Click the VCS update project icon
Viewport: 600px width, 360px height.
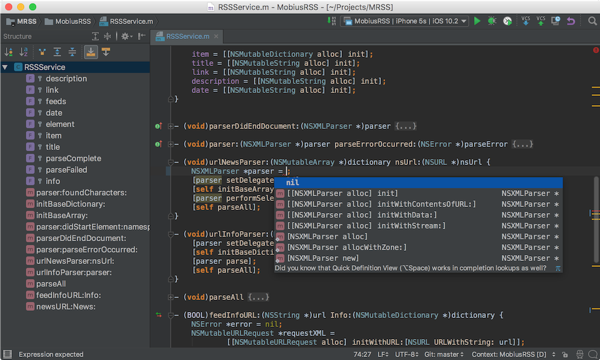tap(526, 21)
